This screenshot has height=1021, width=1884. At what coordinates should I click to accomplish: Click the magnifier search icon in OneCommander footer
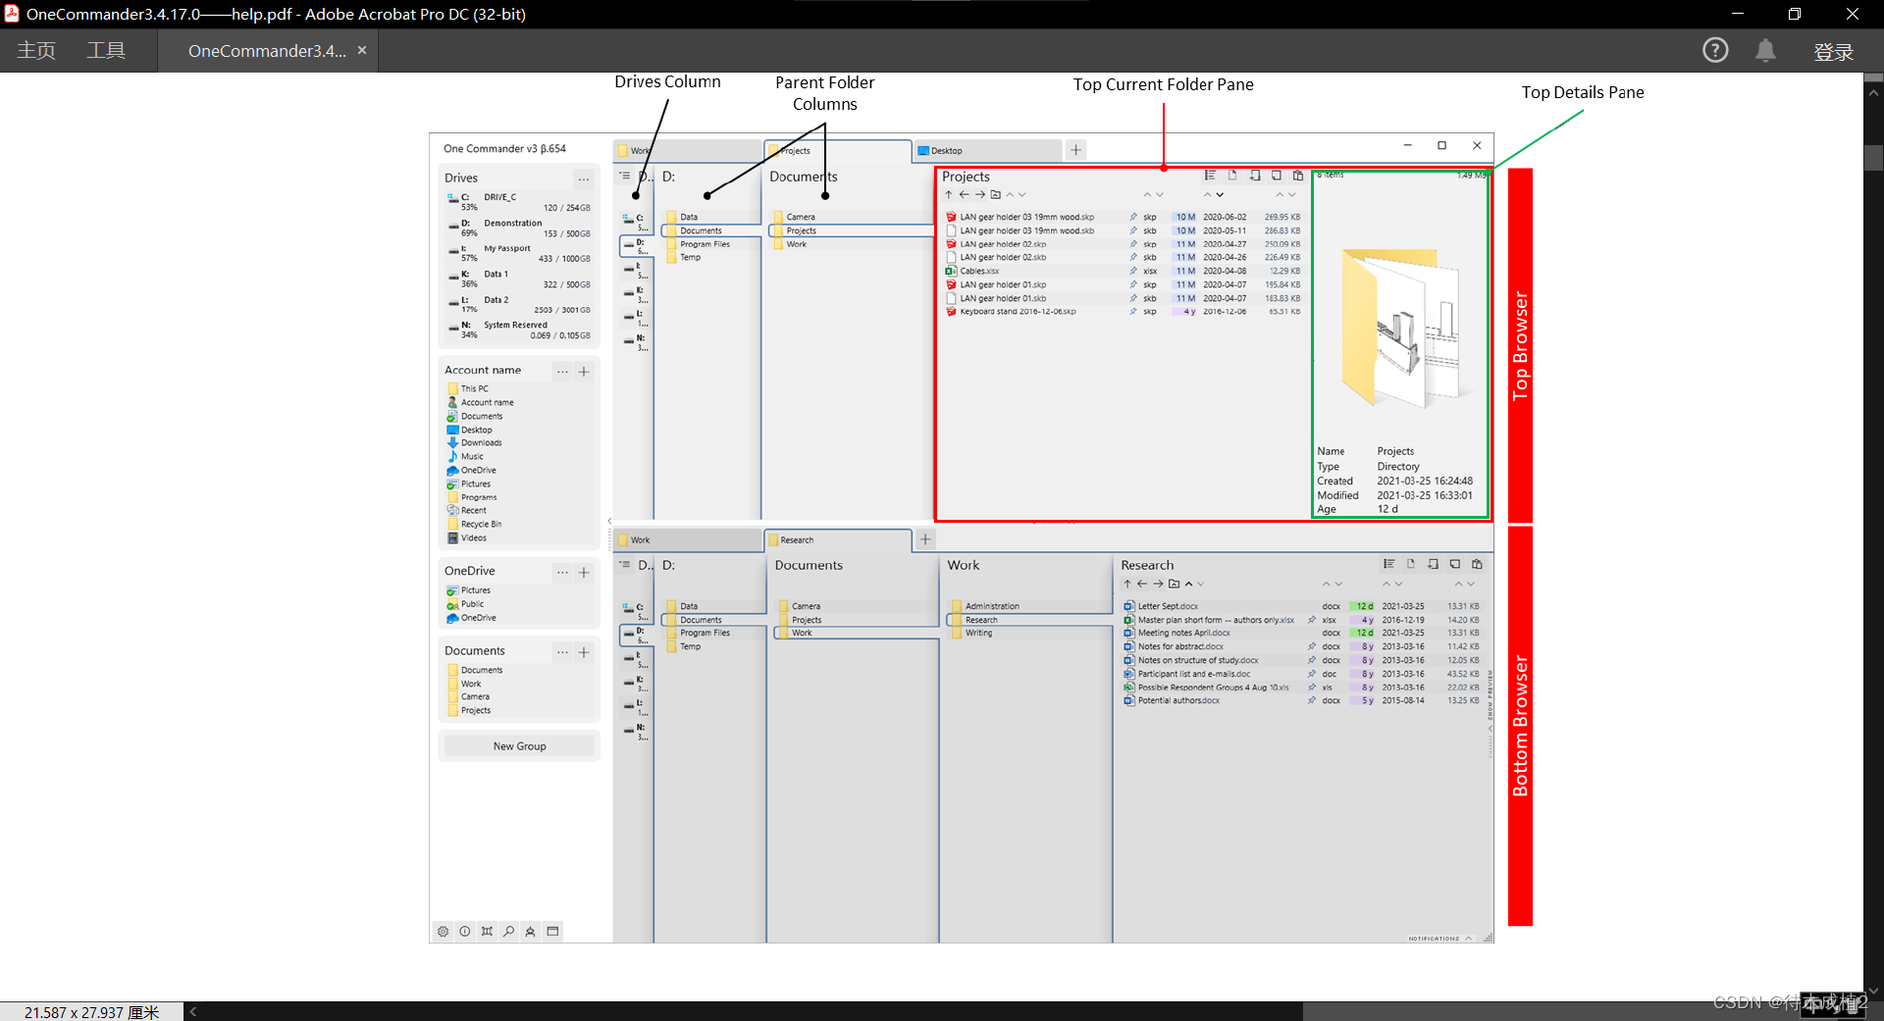[508, 932]
